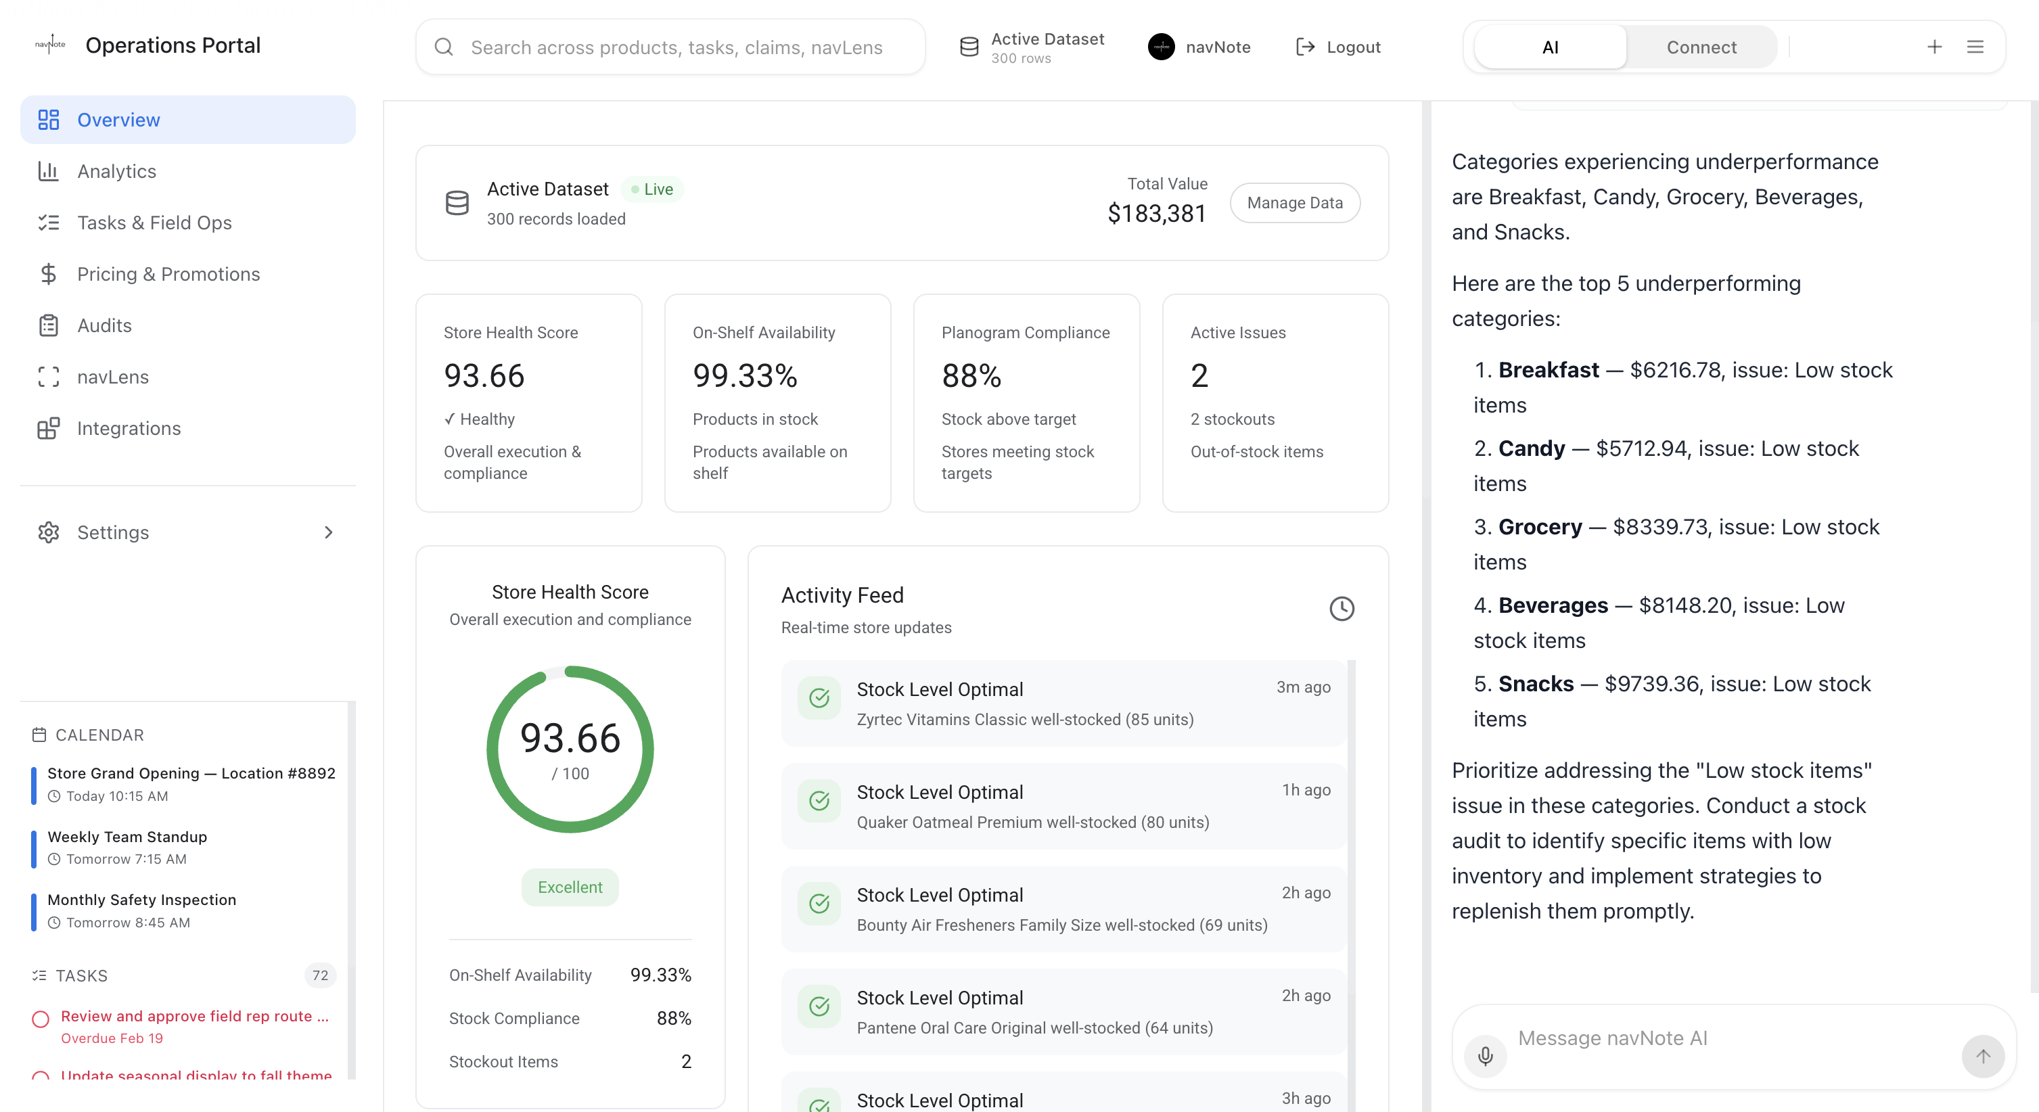Click the Manage Data button
This screenshot has width=2039, height=1112.
pyautogui.click(x=1294, y=204)
